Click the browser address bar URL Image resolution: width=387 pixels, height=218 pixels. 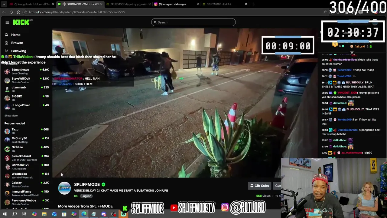pos(77,12)
